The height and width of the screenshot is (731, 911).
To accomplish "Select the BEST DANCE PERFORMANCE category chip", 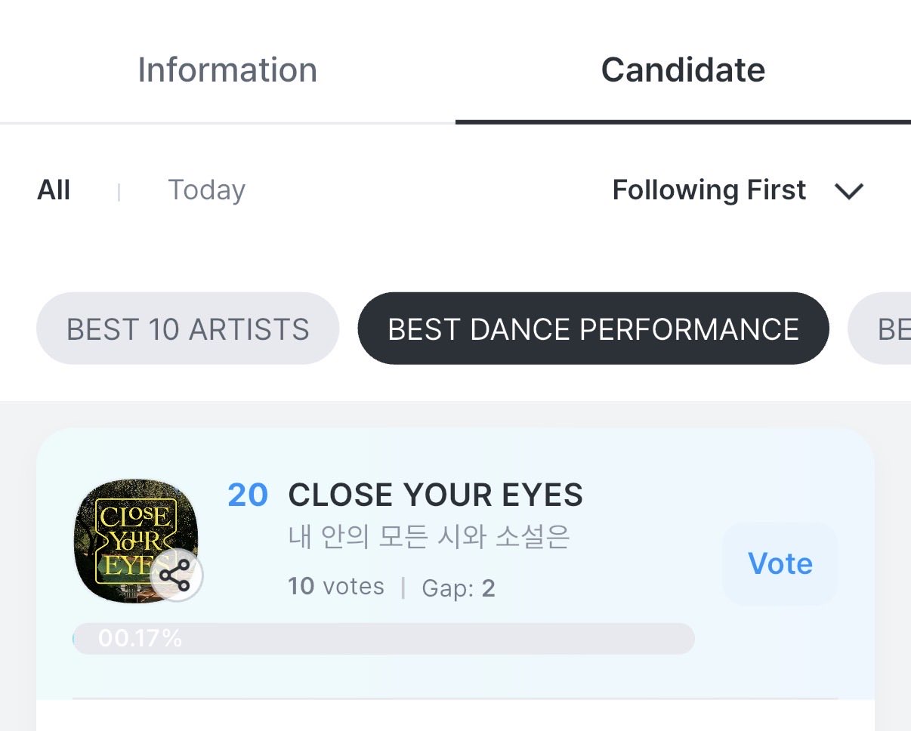I will [593, 329].
